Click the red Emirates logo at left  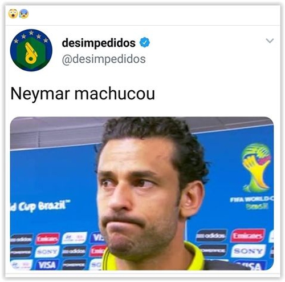pyautogui.click(x=48, y=239)
